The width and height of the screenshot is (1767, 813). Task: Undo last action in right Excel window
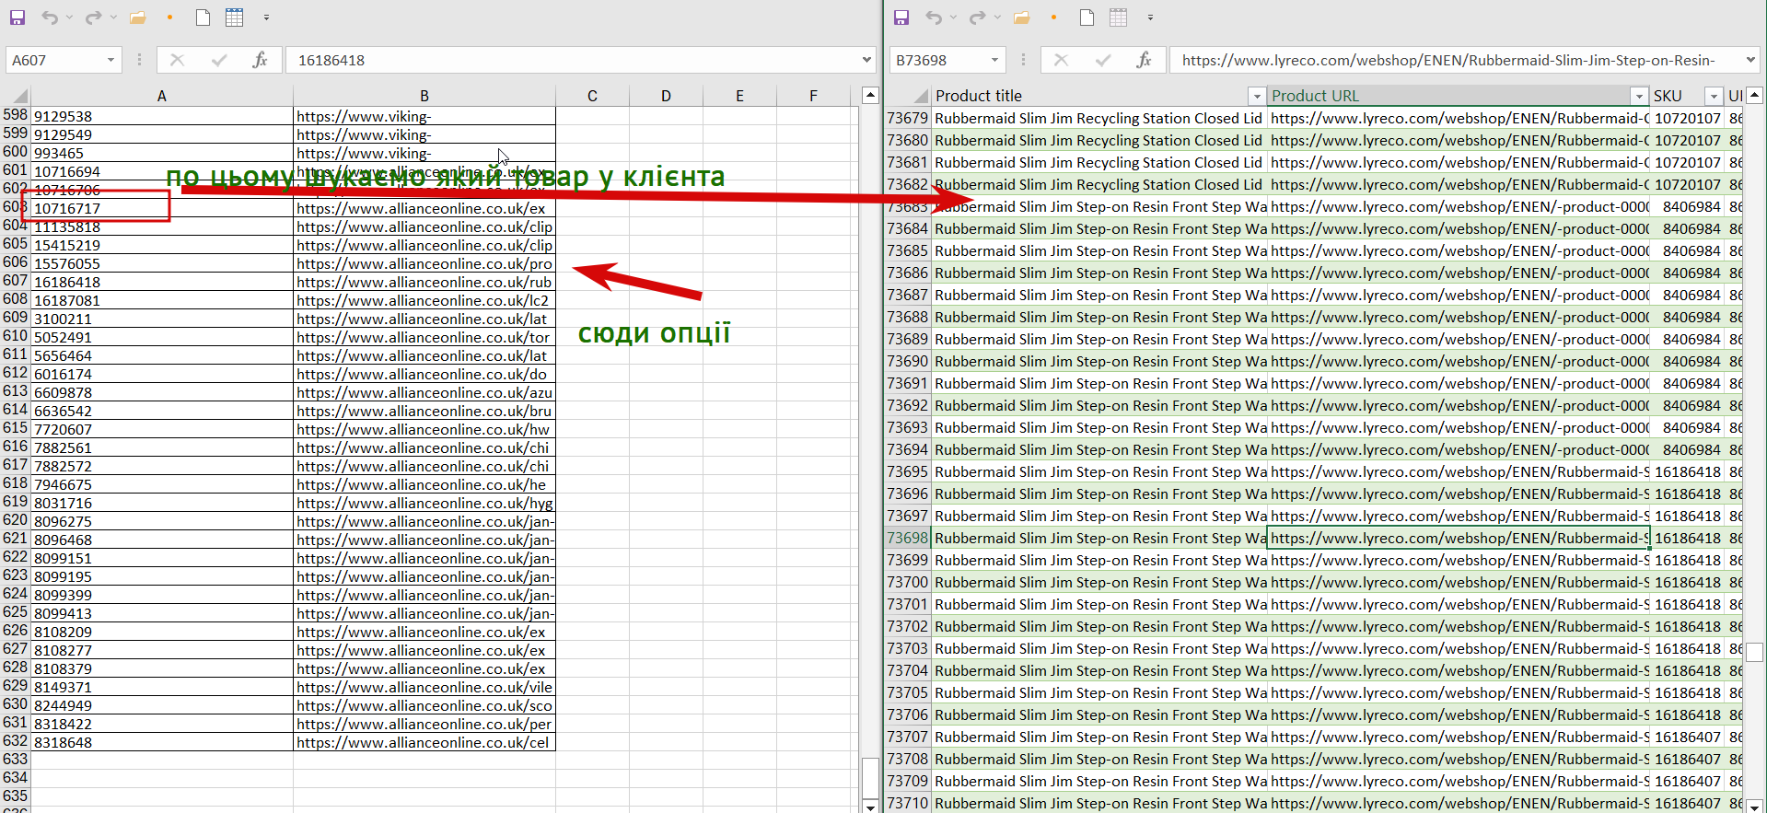(x=934, y=17)
